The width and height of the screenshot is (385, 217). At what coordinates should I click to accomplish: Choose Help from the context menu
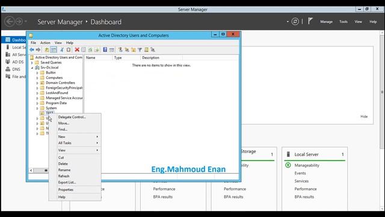78,197
